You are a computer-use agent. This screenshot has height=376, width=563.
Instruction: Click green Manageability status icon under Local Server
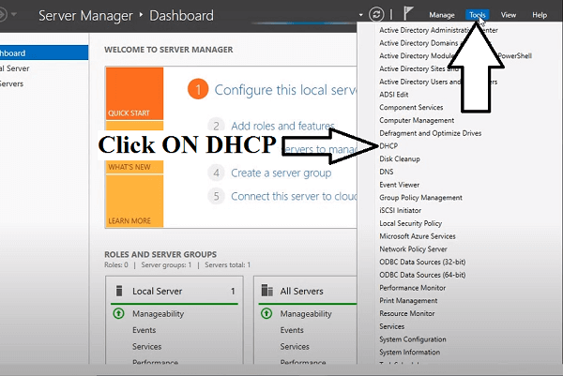point(118,313)
